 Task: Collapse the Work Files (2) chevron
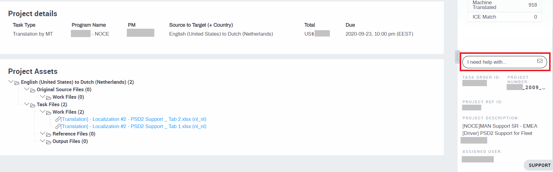43,111
